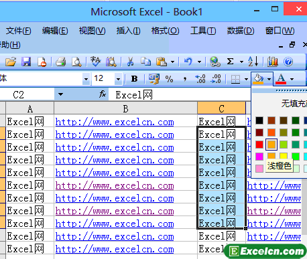This screenshot has width=307, height=259.
Task: Pick the pure red fill swatch
Action: pos(259,145)
